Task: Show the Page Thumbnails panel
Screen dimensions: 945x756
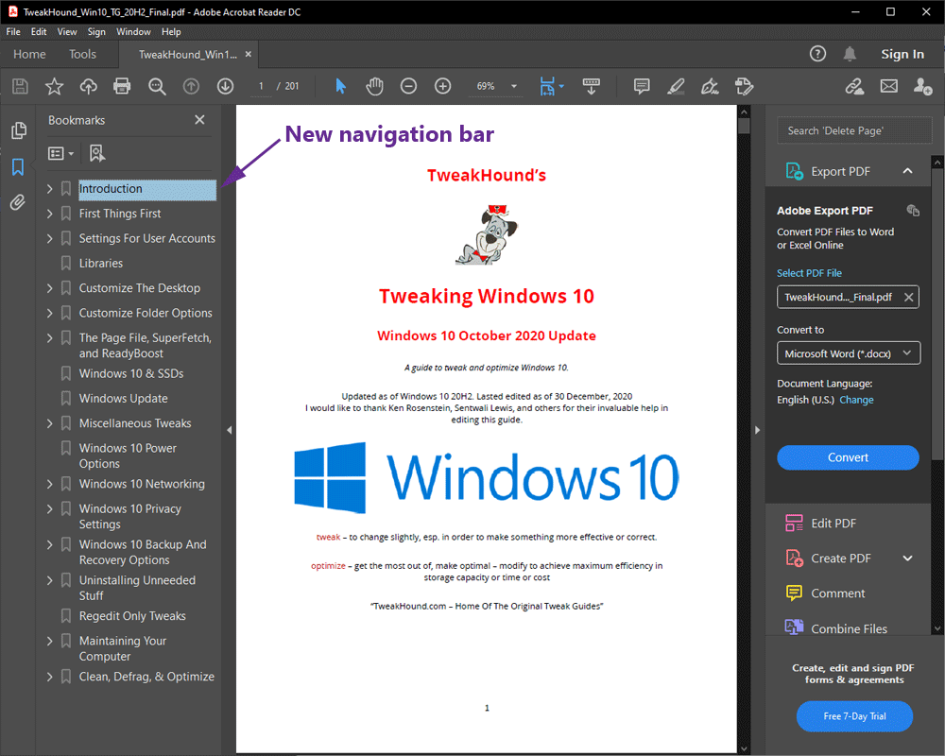Action: (x=19, y=130)
